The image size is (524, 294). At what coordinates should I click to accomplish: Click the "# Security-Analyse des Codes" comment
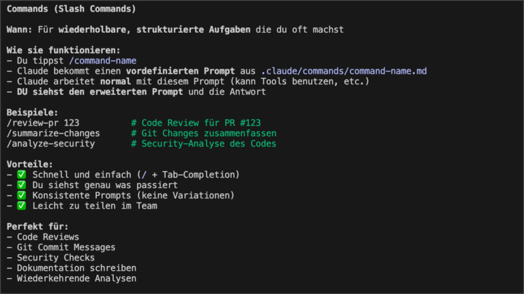pos(204,143)
